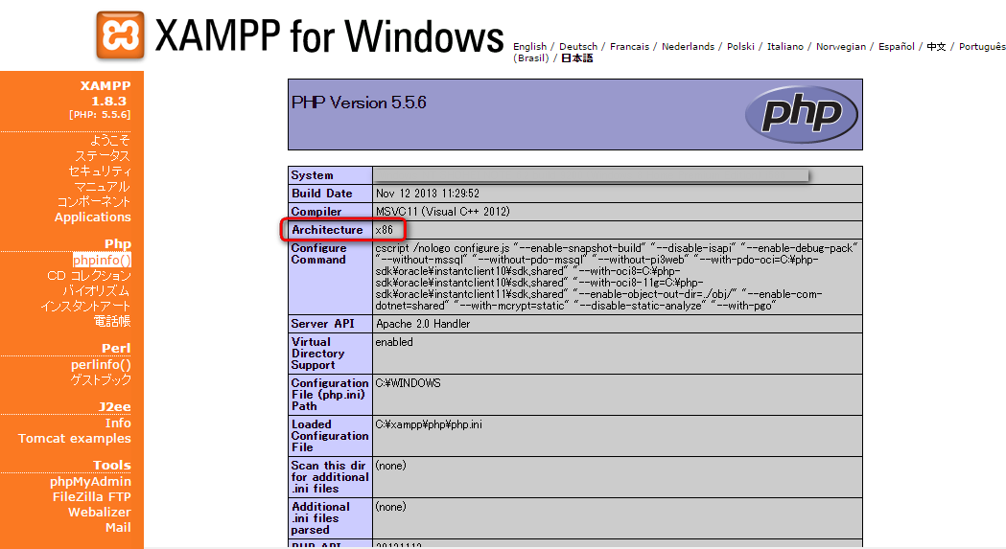Click Additional .ini files parsed label
Screen dimensions: 1006x549
(321, 517)
